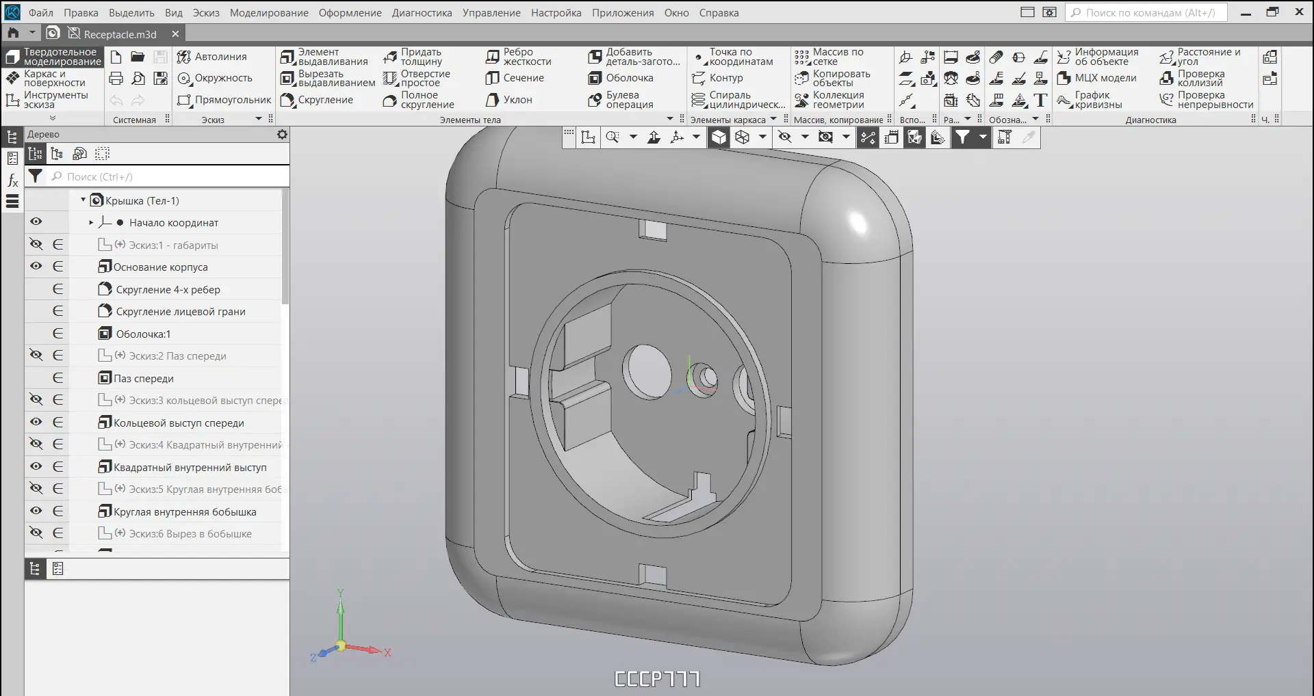The width and height of the screenshot is (1314, 696).
Task: Click the MCH model (МЦХ модели) tool
Action: pos(1096,78)
